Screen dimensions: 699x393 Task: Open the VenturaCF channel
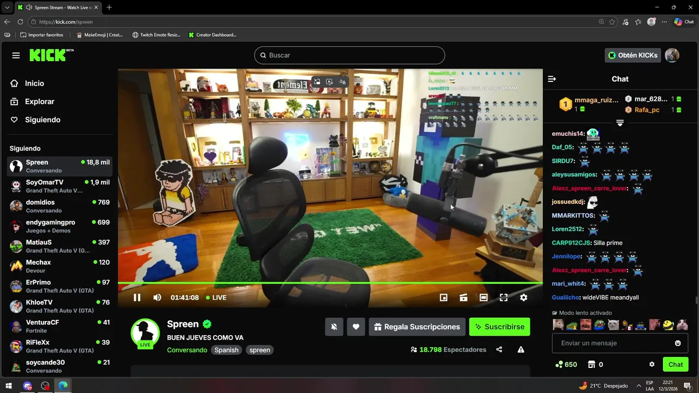60,326
